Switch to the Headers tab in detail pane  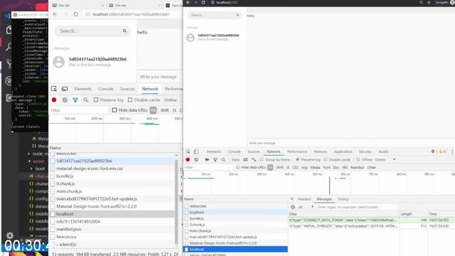[x=304, y=199]
